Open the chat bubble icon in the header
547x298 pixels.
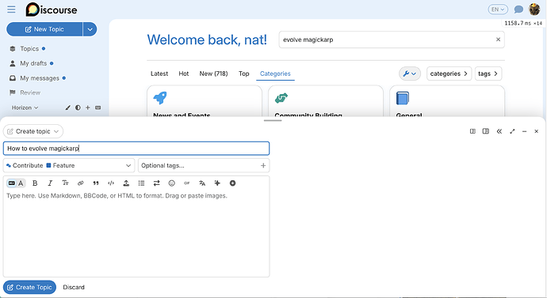(x=518, y=9)
